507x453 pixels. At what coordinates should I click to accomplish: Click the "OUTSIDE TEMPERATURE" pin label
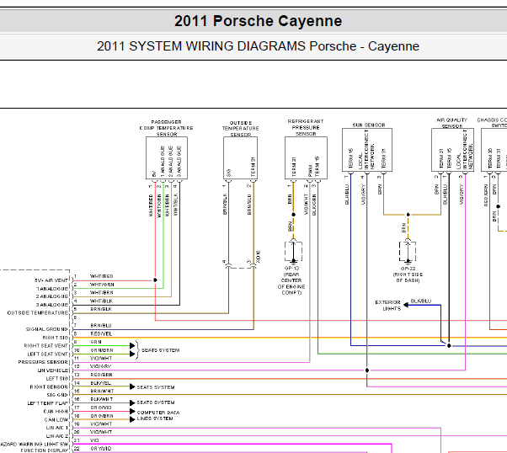click(38, 313)
